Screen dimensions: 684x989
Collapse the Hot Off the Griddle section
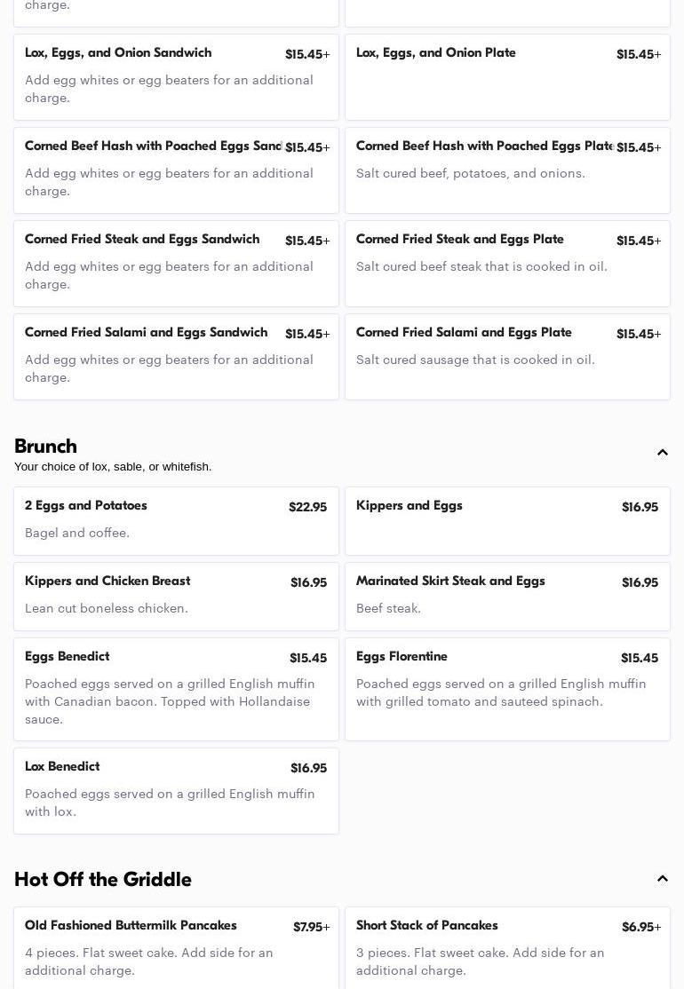pos(662,879)
